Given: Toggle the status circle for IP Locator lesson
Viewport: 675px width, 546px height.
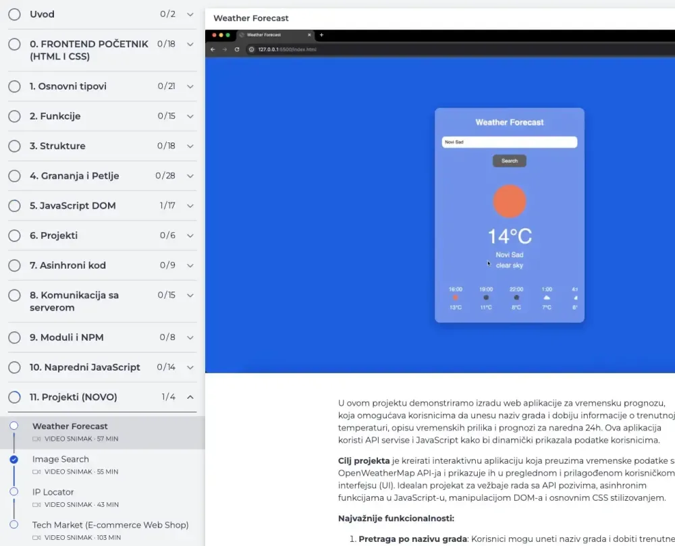Looking at the screenshot, I should tap(13, 492).
